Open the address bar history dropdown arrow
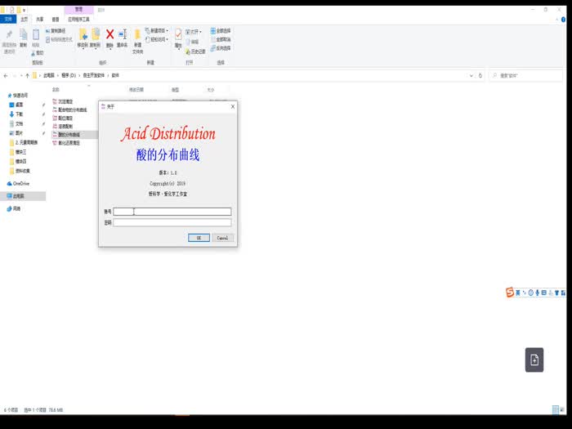572x429 pixels. click(x=471, y=75)
